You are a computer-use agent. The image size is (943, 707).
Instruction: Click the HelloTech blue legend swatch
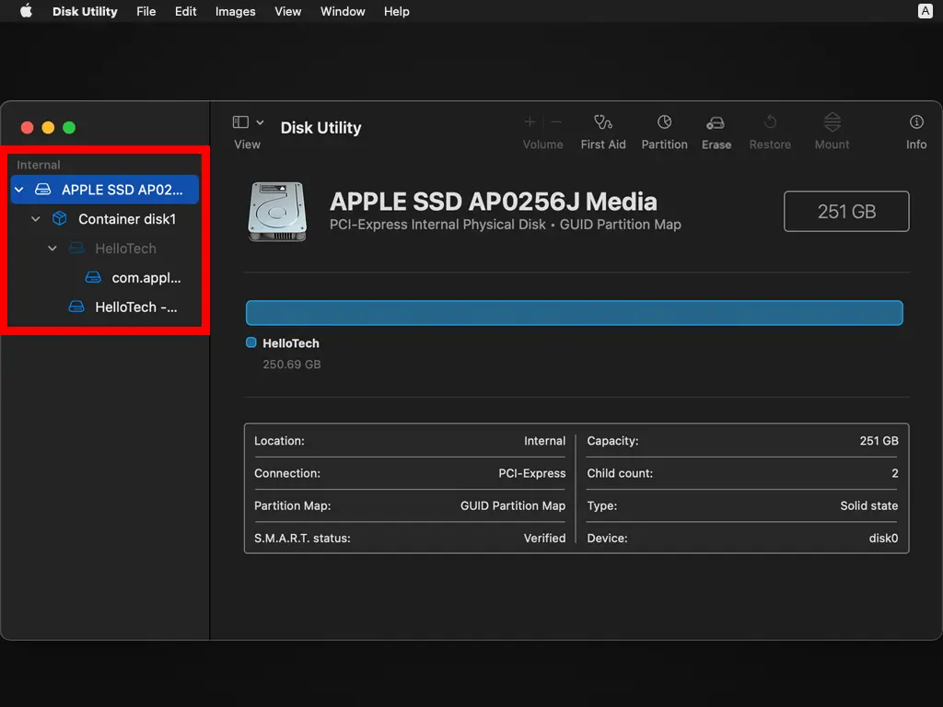pos(251,342)
